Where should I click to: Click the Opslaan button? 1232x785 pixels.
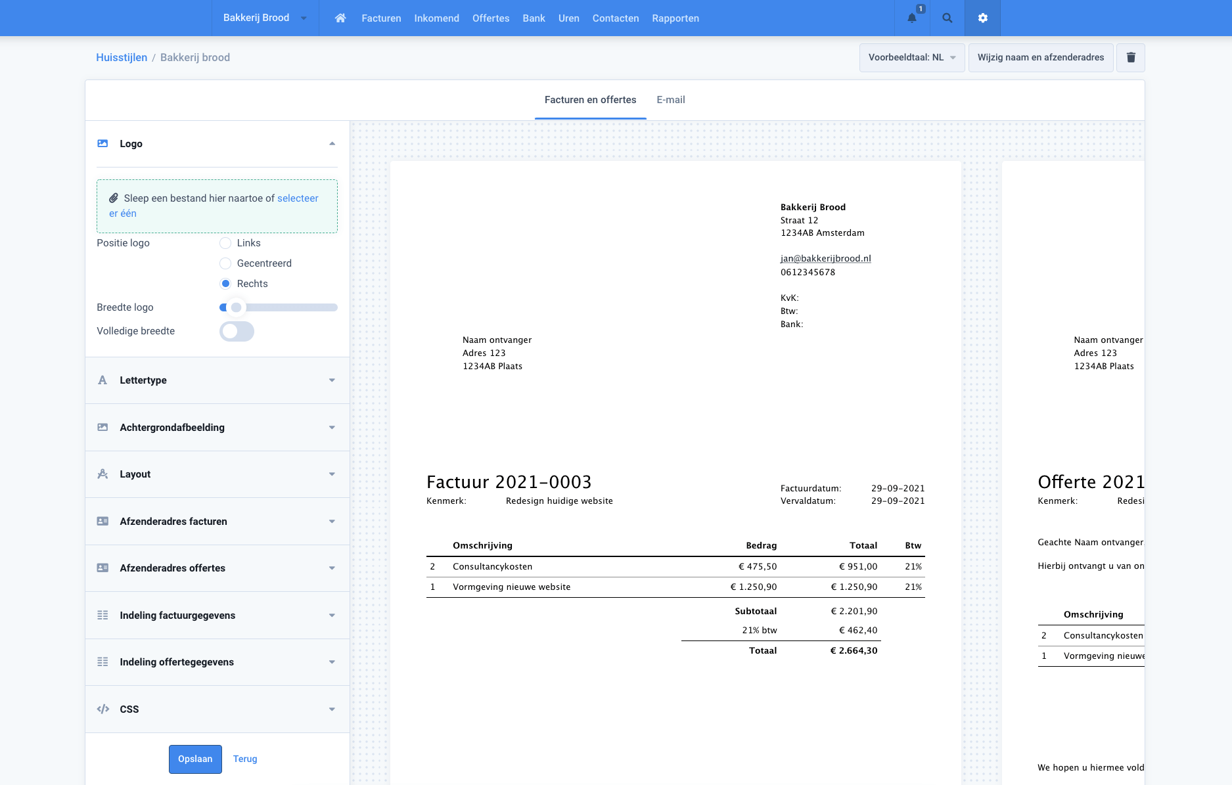pos(195,759)
